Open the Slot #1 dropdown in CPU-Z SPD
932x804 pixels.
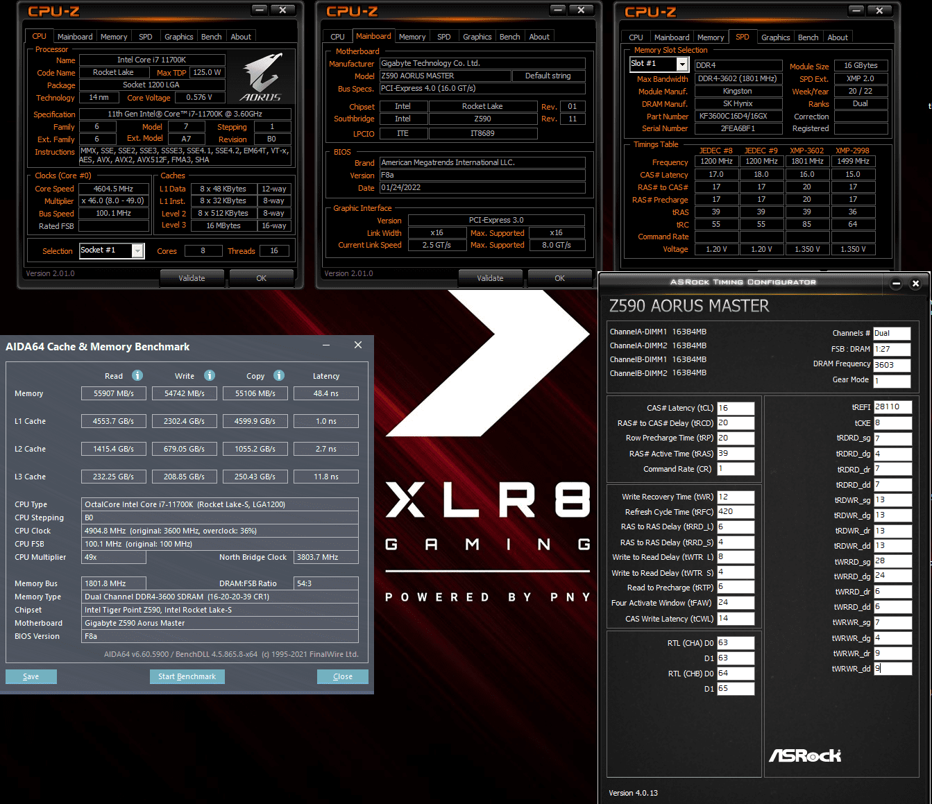pyautogui.click(x=682, y=65)
